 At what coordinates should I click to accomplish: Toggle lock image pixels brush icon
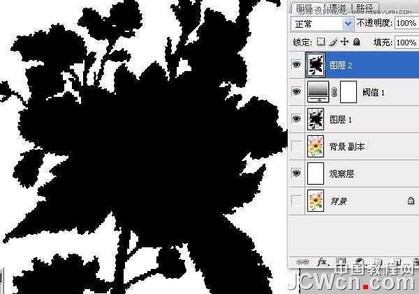(333, 42)
